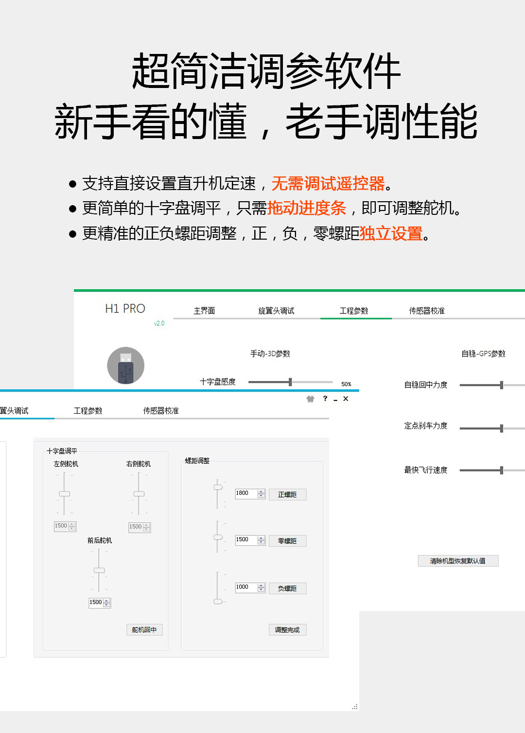Click the 前后舵机 vertical slider handle
This screenshot has width=525, height=733.
99,570
